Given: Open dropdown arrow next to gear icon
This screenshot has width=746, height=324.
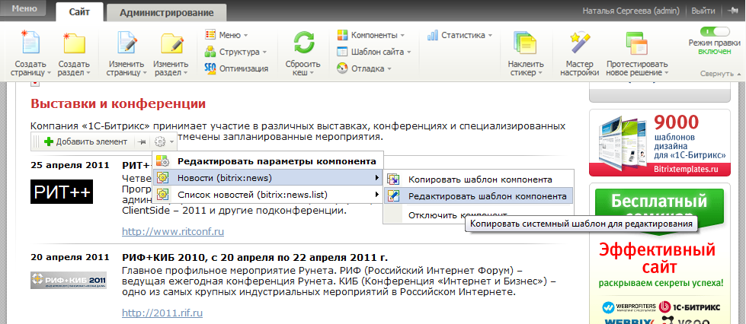Looking at the screenshot, I should coord(171,142).
